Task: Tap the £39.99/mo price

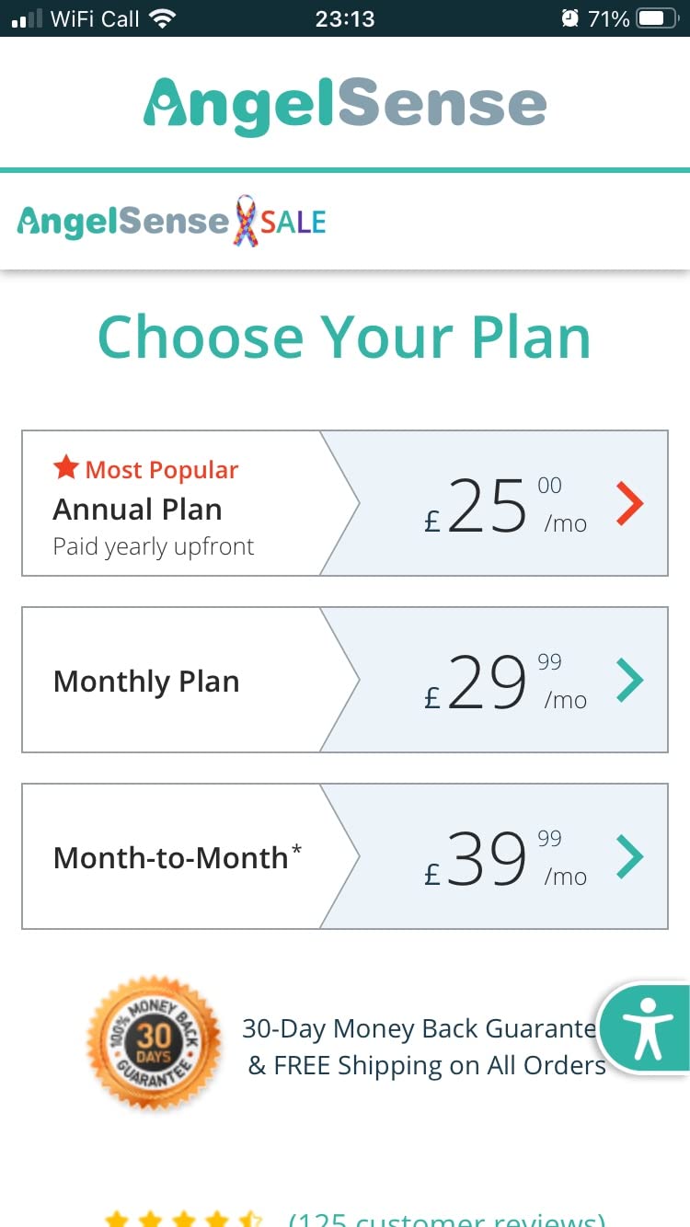Action: click(505, 858)
